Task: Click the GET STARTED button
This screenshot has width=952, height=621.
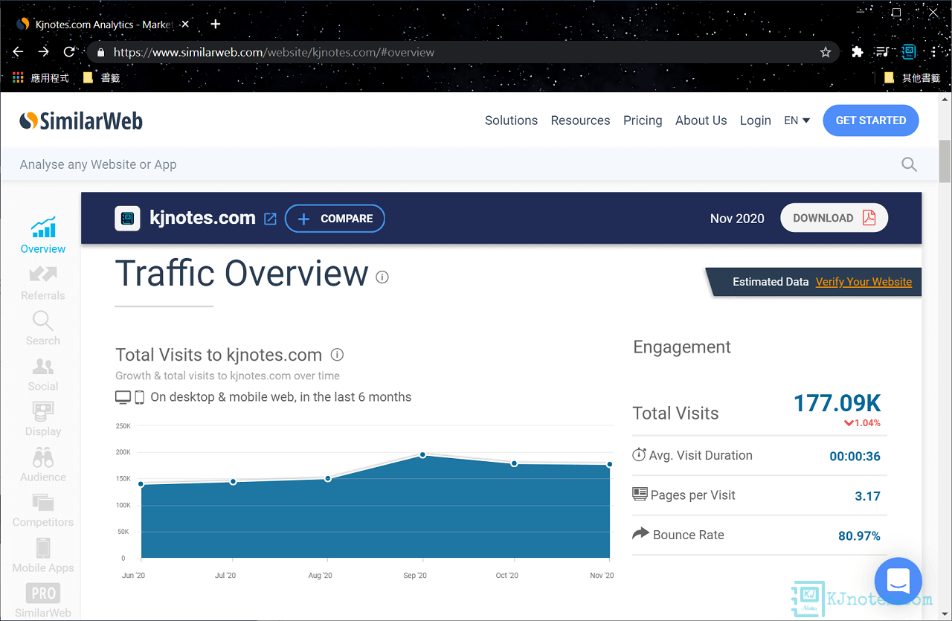Action: click(x=871, y=120)
